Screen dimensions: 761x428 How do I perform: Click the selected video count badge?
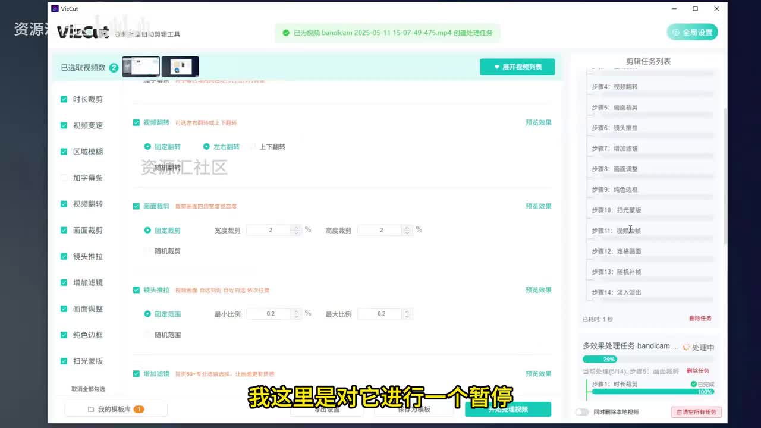click(x=114, y=68)
